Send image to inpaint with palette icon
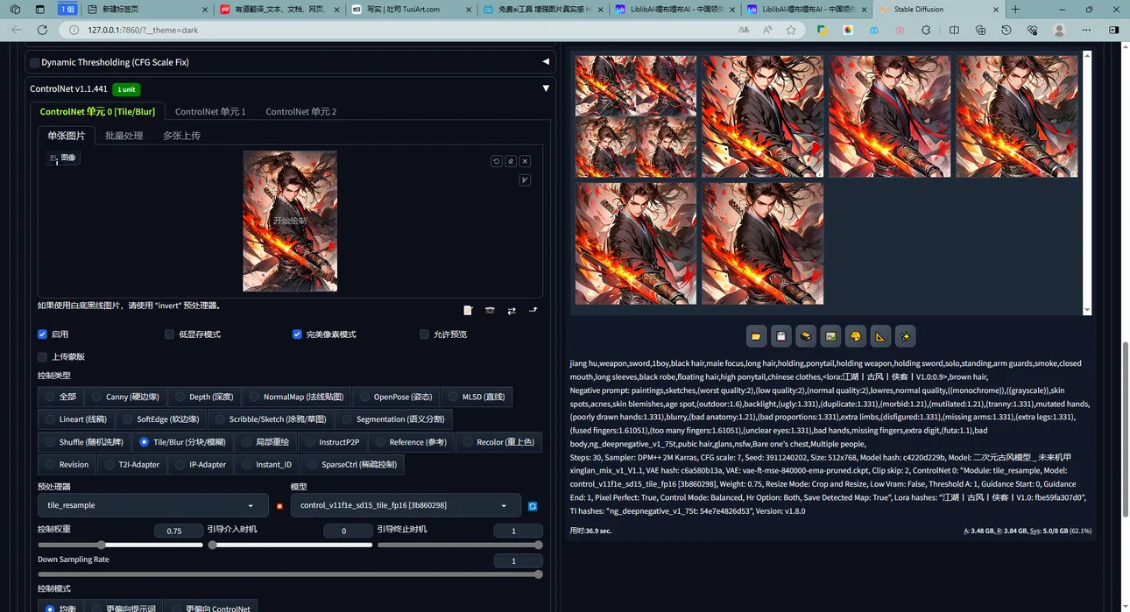 [856, 336]
